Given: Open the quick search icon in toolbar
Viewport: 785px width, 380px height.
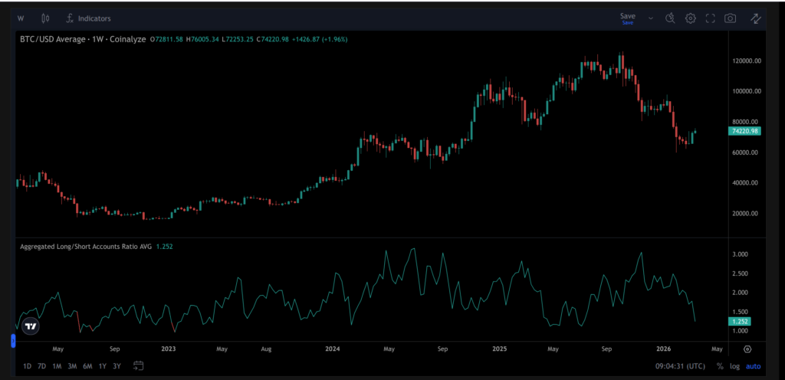Looking at the screenshot, I should pyautogui.click(x=669, y=18).
